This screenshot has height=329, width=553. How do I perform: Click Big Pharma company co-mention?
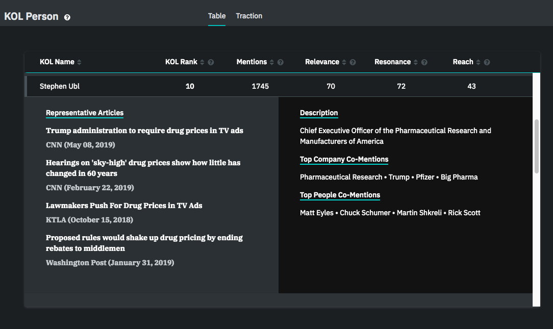pos(459,177)
